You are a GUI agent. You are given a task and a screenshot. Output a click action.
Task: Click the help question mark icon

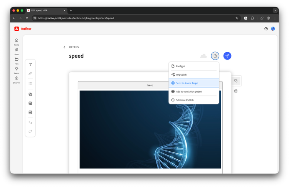click(266, 29)
